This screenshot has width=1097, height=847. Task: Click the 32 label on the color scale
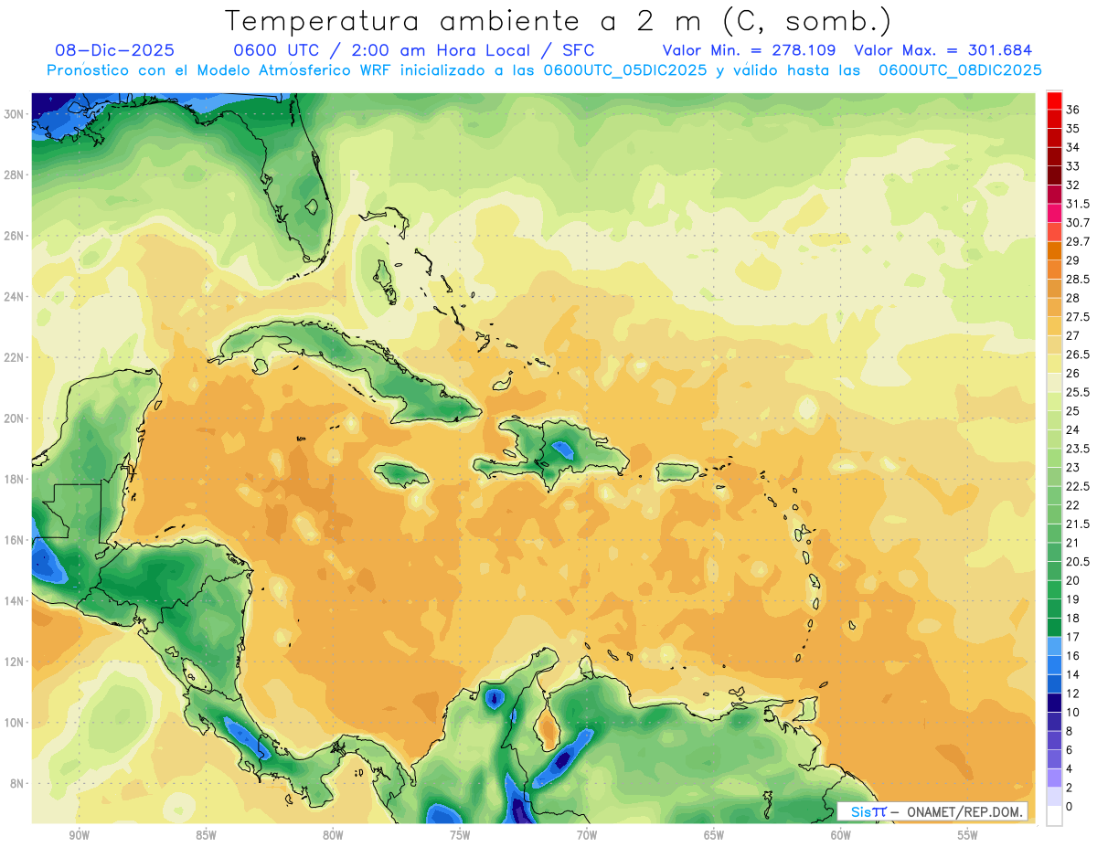[x=1073, y=185]
